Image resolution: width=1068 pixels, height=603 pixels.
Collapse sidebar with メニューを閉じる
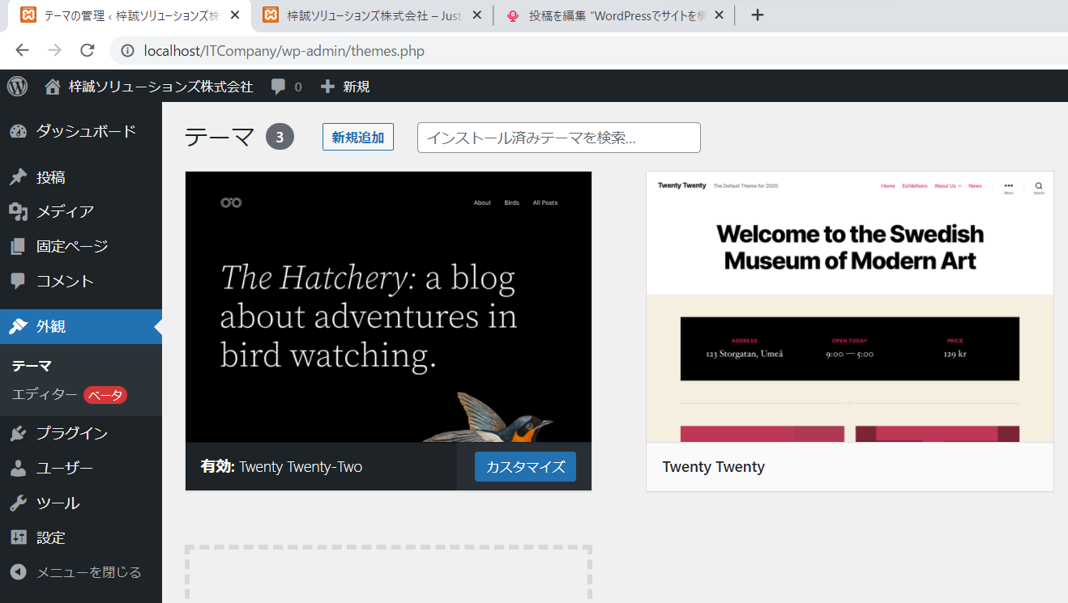[x=75, y=572]
